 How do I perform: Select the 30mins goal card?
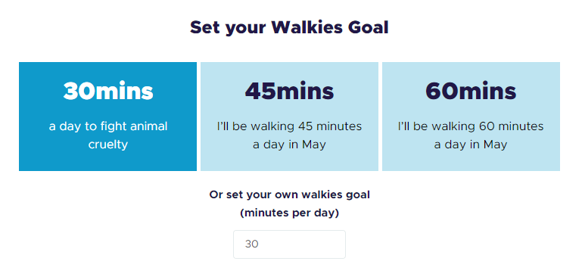tap(107, 117)
